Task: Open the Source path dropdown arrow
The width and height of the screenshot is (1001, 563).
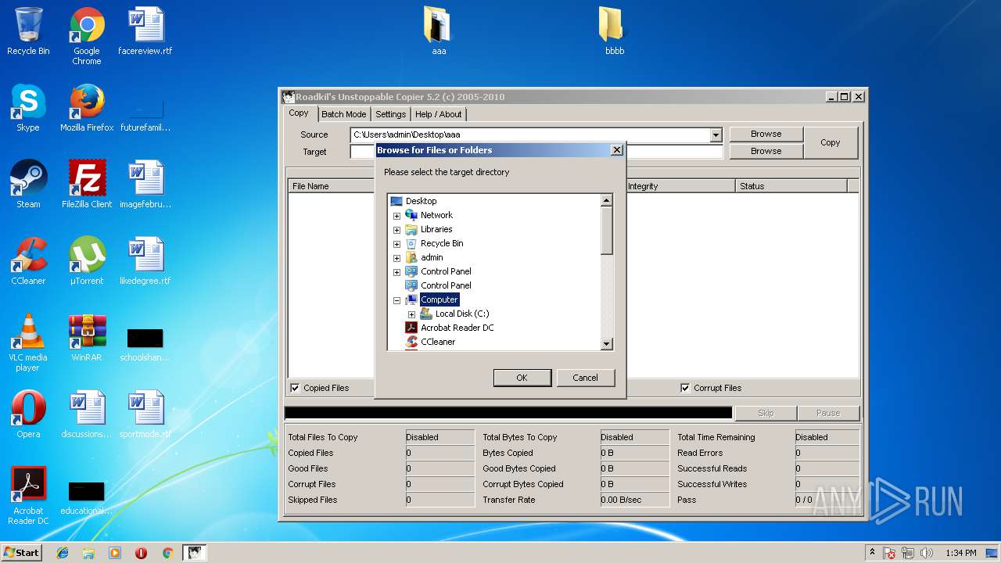Action: pyautogui.click(x=716, y=135)
